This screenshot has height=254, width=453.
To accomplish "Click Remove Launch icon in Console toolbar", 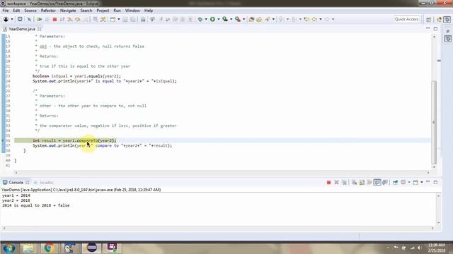I will coord(337,182).
